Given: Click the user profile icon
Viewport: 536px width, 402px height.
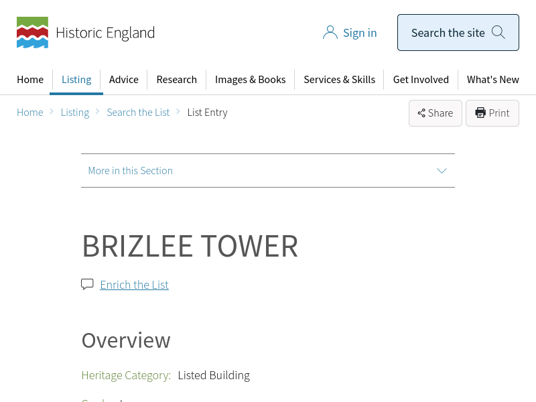Looking at the screenshot, I should pyautogui.click(x=330, y=33).
